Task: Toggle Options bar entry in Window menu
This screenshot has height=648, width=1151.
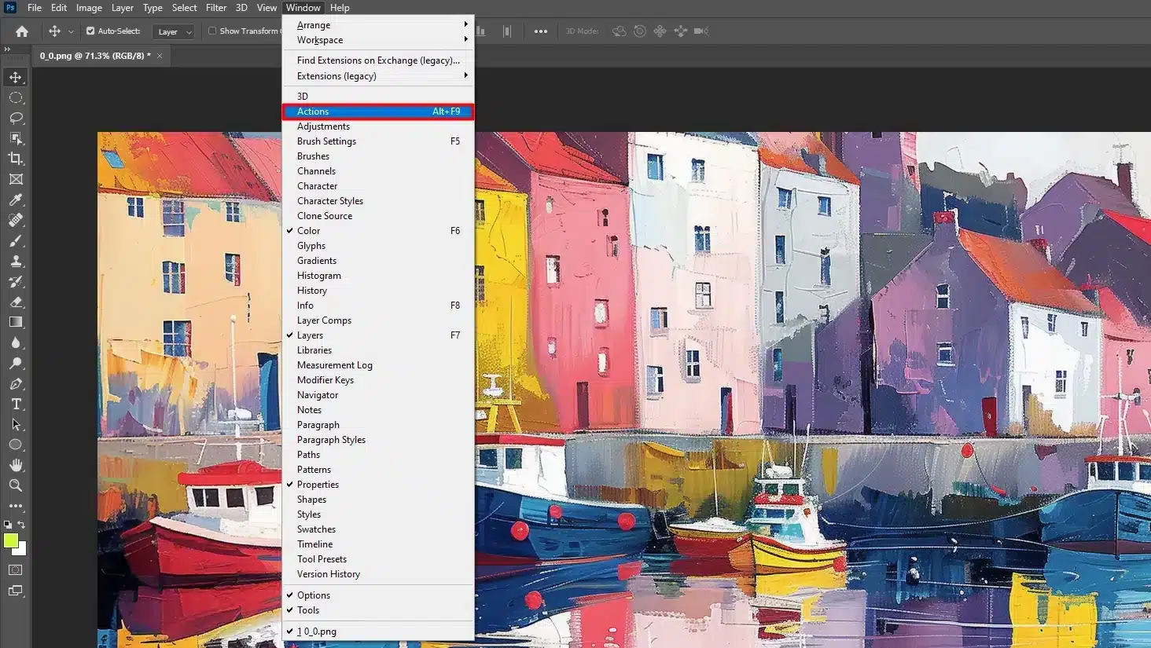Action: pos(378,595)
